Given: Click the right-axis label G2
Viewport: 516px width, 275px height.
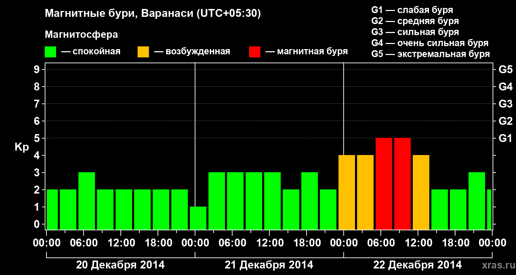Looking at the screenshot, I should click(x=505, y=121).
